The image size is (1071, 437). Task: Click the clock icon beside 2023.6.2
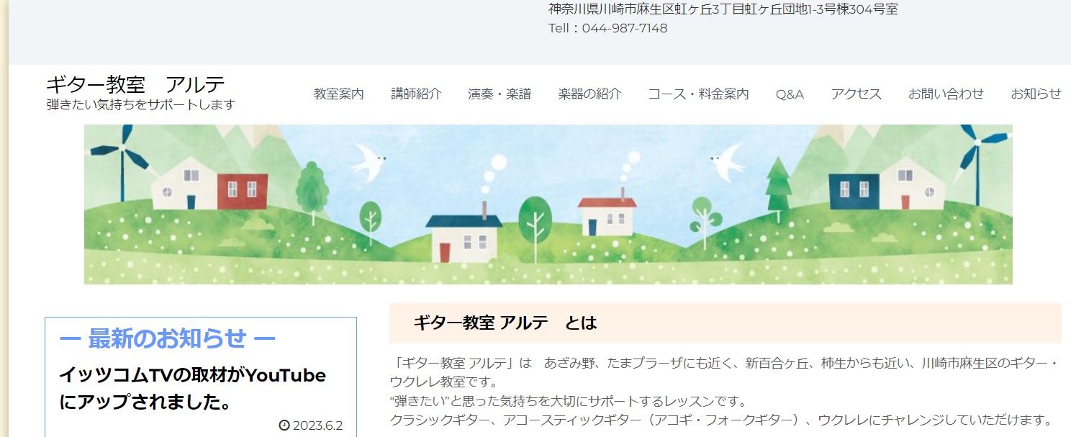(284, 425)
